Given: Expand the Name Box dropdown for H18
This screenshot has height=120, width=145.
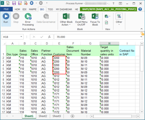Looking at the screenshot, I should tap(21, 37).
